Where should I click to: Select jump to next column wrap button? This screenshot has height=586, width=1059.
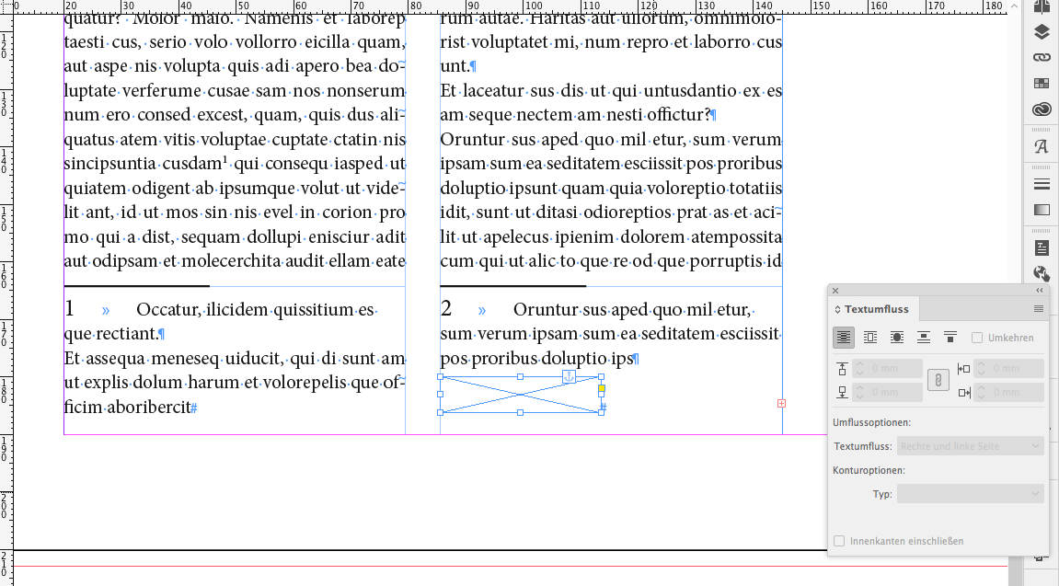tap(950, 338)
